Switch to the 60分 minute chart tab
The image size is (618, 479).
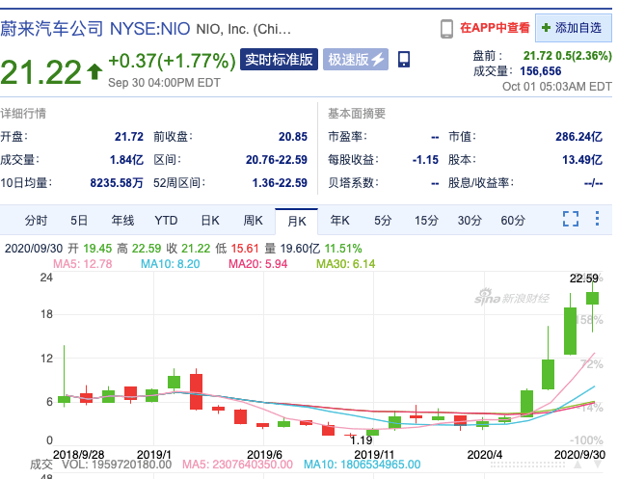pyautogui.click(x=513, y=220)
